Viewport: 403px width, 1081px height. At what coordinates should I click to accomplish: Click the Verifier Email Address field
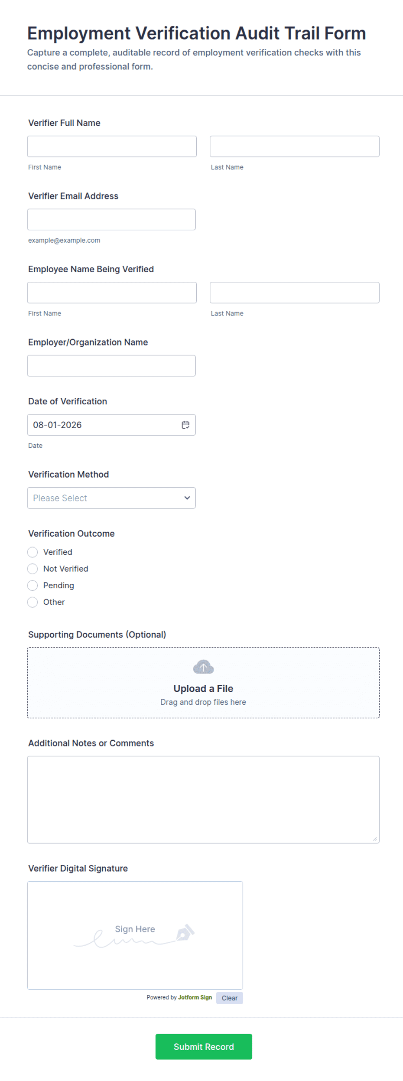coord(111,220)
